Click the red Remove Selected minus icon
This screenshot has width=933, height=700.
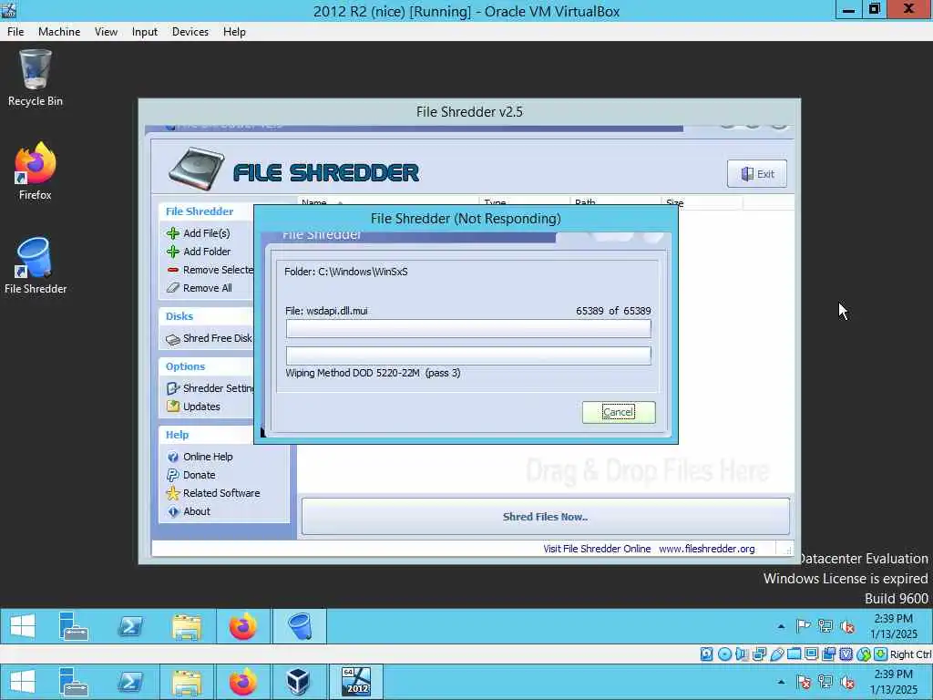tap(172, 270)
